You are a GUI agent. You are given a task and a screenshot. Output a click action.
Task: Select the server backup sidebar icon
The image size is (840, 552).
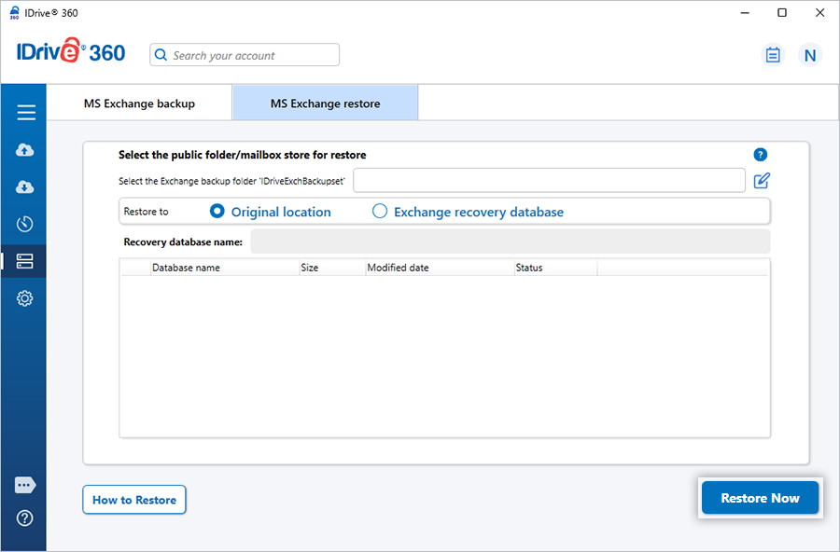tap(25, 261)
